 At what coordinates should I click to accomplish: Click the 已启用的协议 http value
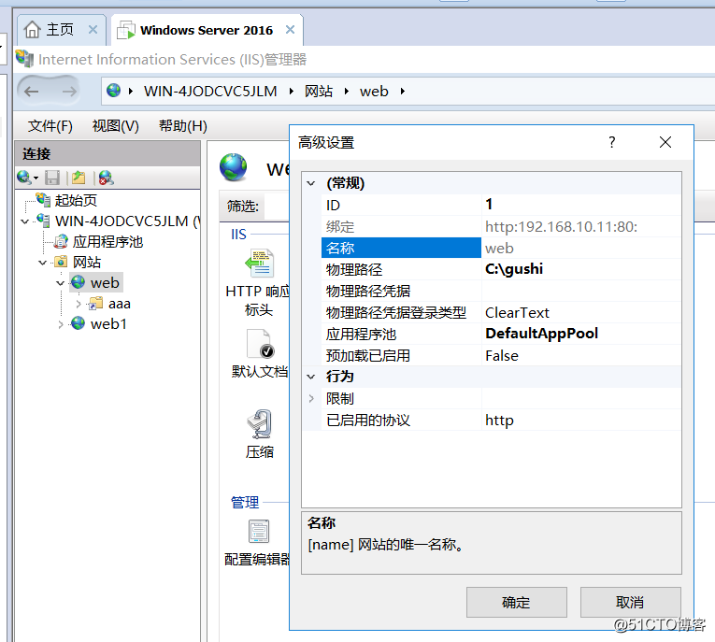point(499,421)
